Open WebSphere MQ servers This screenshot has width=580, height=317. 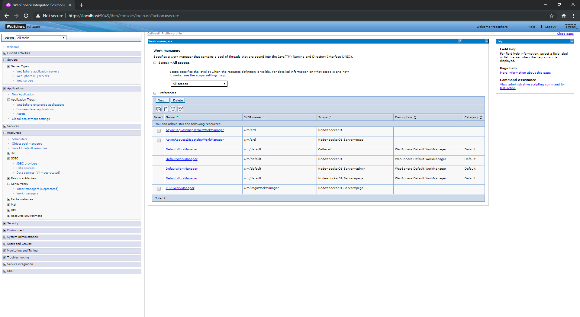click(x=32, y=76)
